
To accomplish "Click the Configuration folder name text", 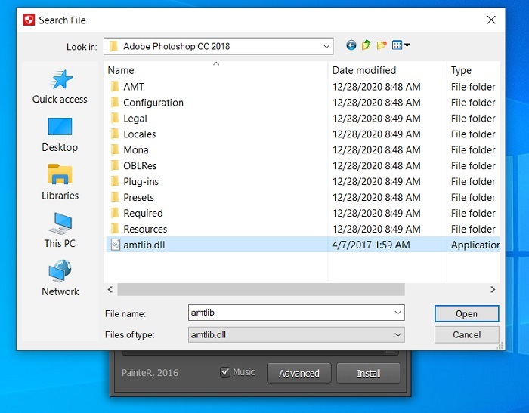I will [153, 103].
